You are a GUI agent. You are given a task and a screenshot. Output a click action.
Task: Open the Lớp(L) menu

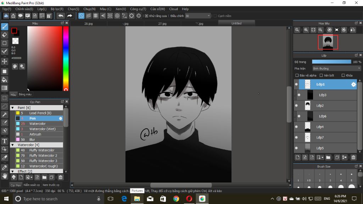42,9
